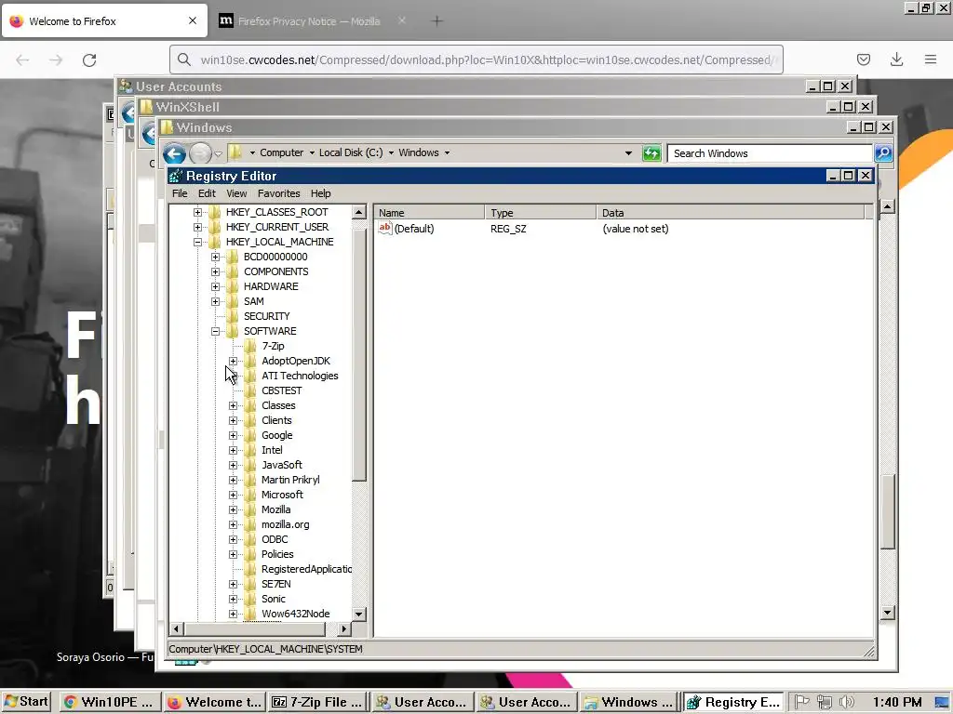
Task: Click the green refresh icon in Windows explorer
Action: [651, 153]
